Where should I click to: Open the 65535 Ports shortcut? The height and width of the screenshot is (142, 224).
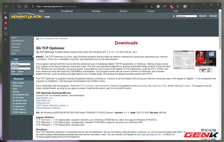(x=17, y=86)
